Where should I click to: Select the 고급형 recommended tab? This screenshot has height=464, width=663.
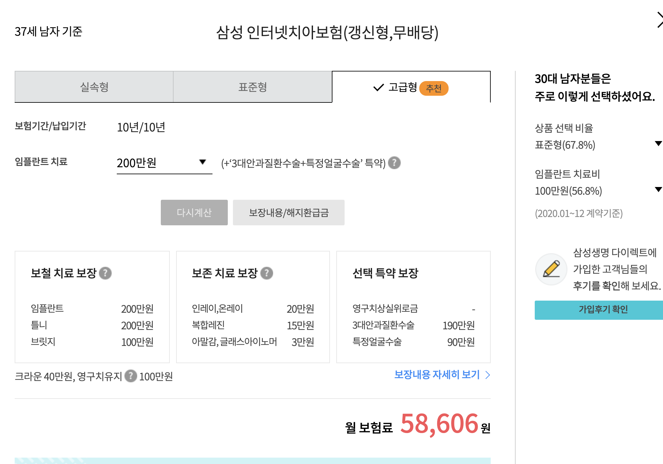click(x=403, y=87)
